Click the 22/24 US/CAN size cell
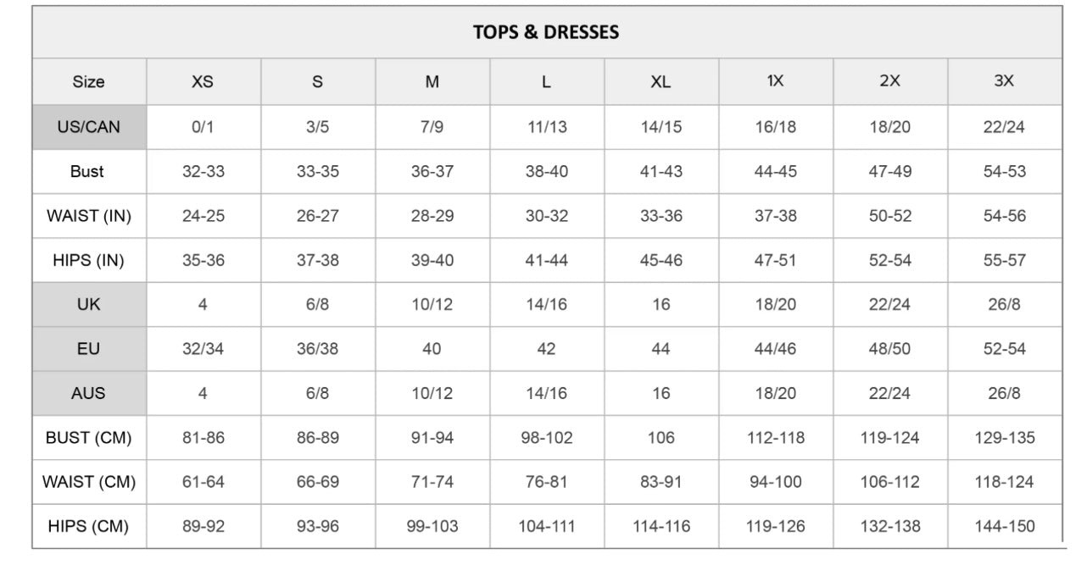This screenshot has height=576, width=1087. click(x=1005, y=127)
